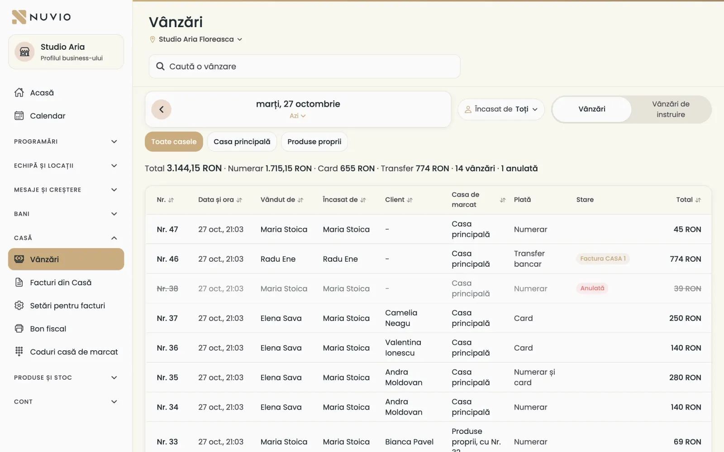Click the Bon fiscal printer icon
This screenshot has width=724, height=452.
(x=19, y=329)
